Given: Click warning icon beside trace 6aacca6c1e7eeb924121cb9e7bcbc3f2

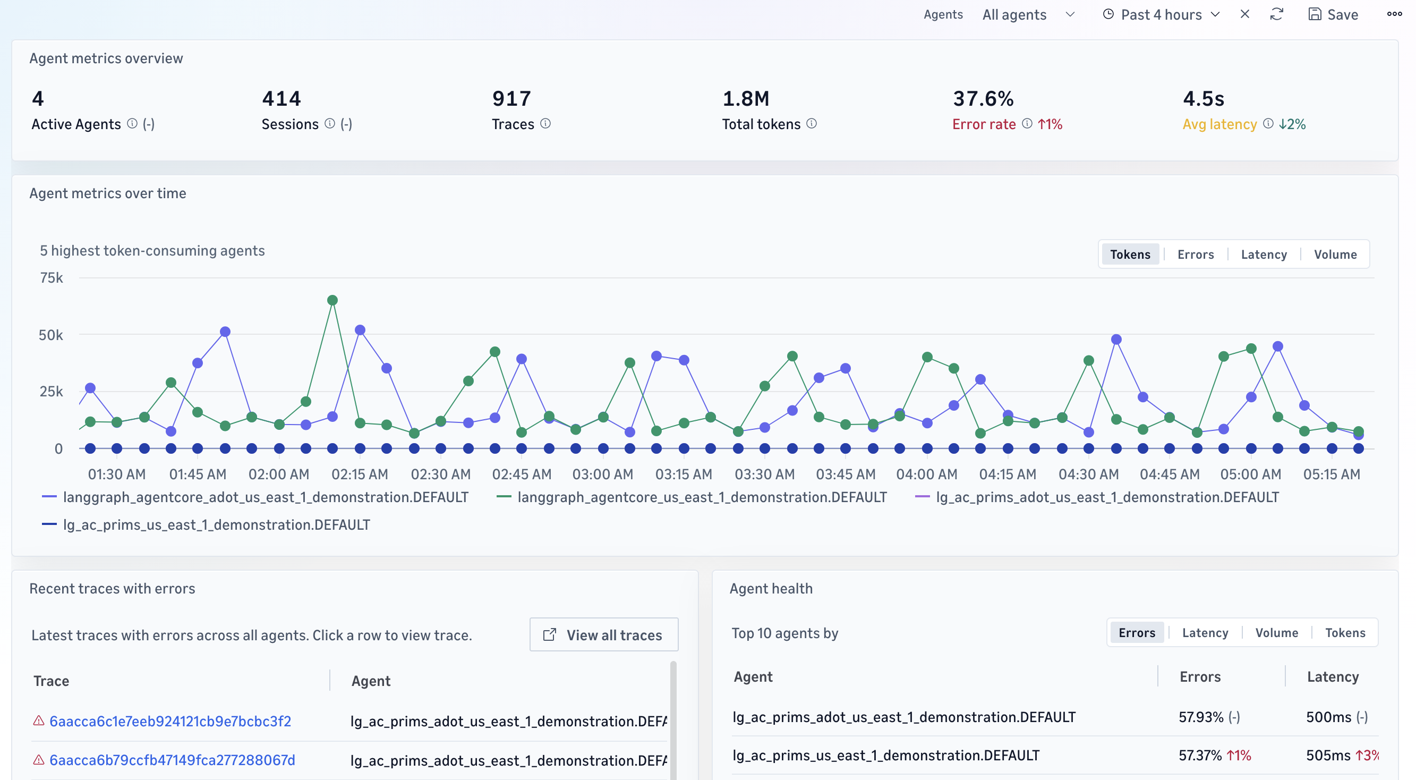Looking at the screenshot, I should [x=38, y=720].
